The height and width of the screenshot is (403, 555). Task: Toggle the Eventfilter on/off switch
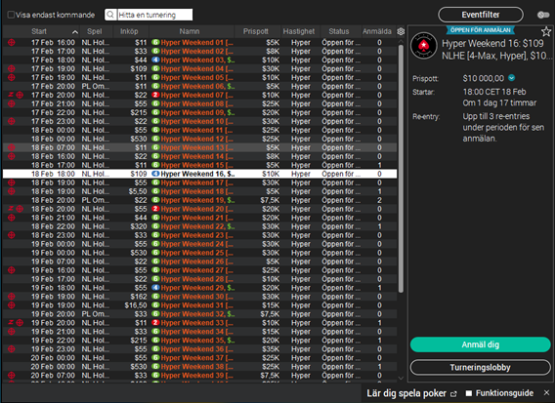coord(543,15)
